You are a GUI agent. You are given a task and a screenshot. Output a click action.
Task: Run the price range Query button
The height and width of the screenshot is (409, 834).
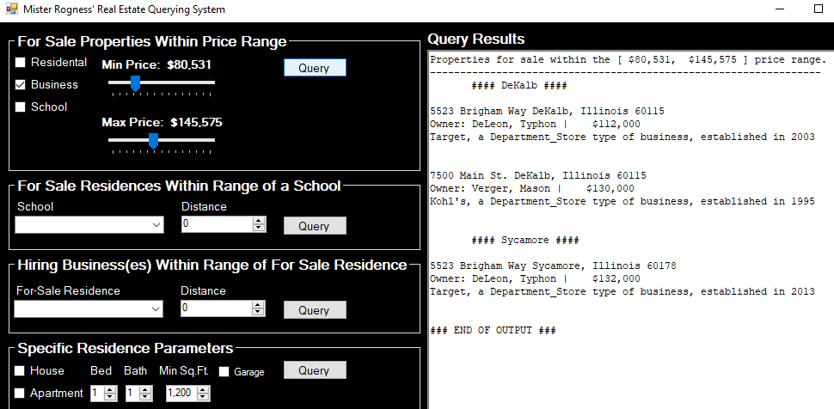click(314, 68)
